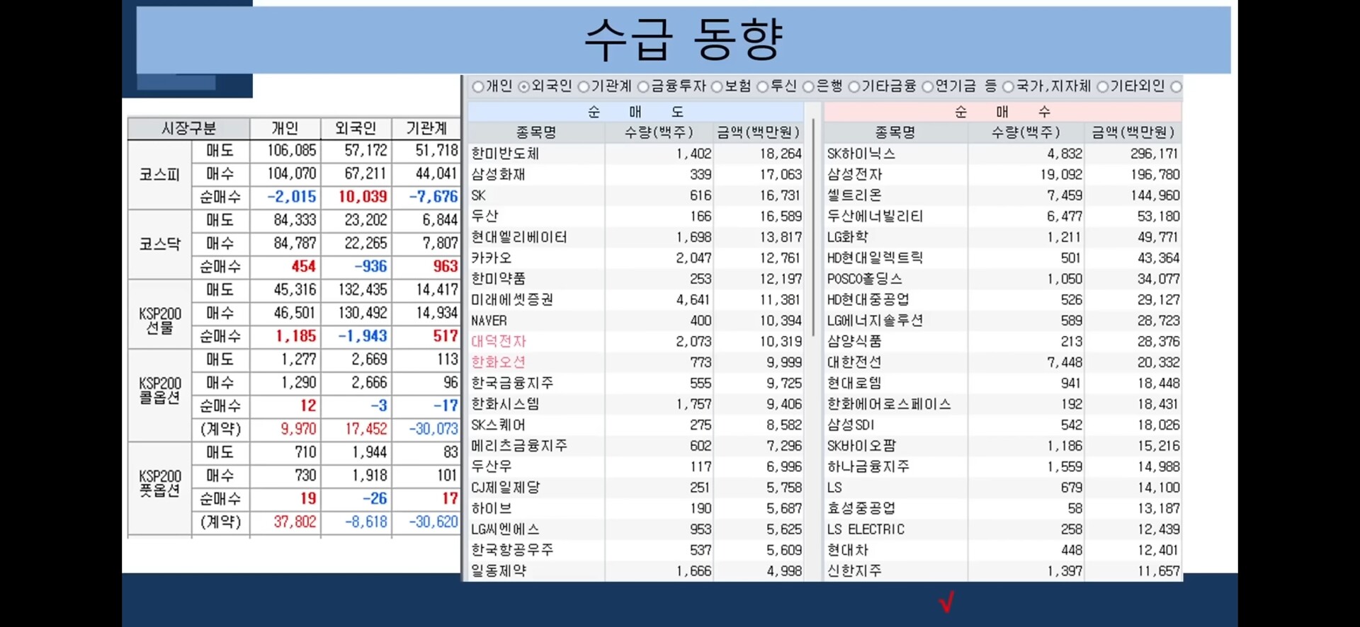
Task: Select the POSCO홀딩스 row
Action: (1003, 279)
